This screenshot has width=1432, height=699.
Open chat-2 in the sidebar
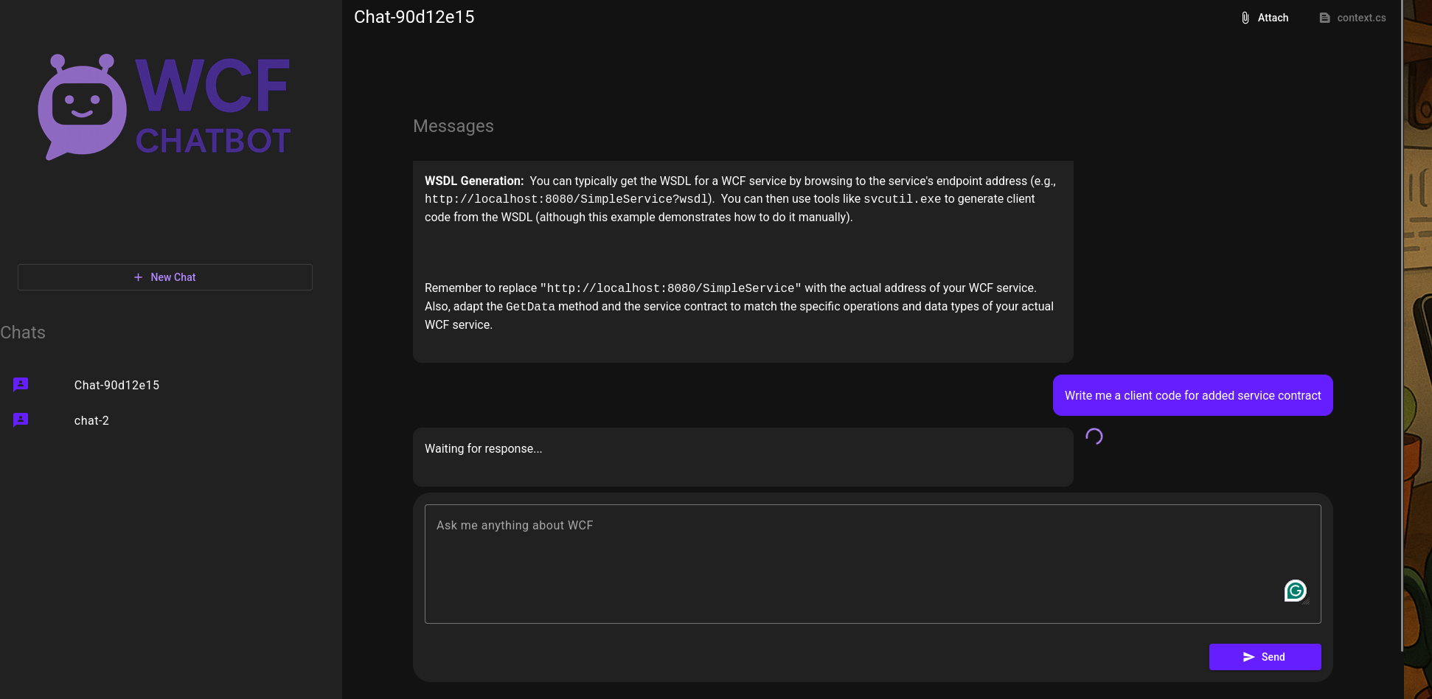click(171, 420)
